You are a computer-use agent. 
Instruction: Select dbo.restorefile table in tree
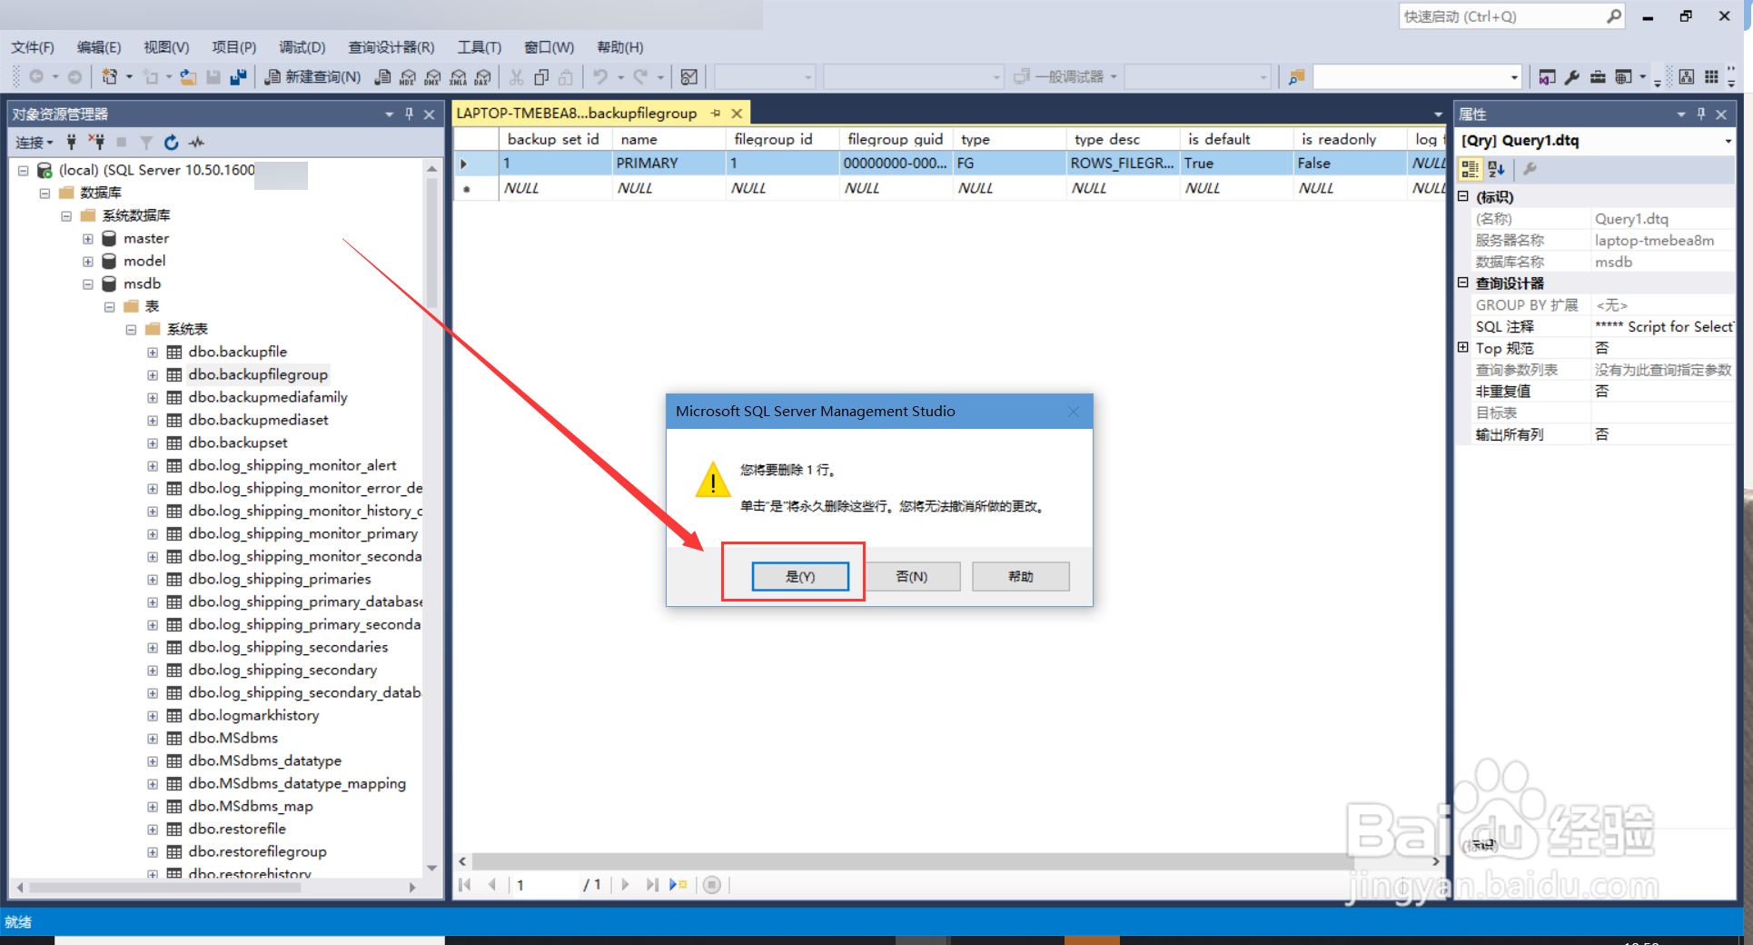click(237, 829)
